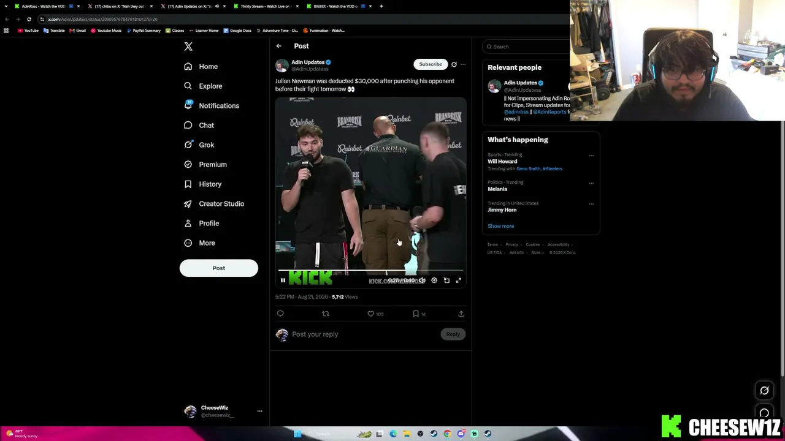Image resolution: width=785 pixels, height=441 pixels.
Task: Open Adin Updates in Relevant people
Action: click(x=520, y=83)
